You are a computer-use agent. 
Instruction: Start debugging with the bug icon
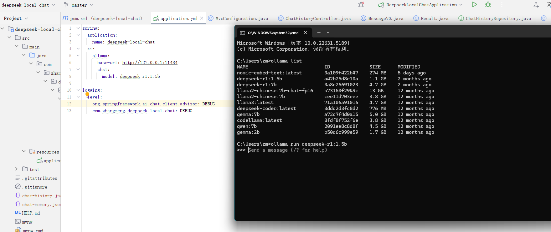488,4
